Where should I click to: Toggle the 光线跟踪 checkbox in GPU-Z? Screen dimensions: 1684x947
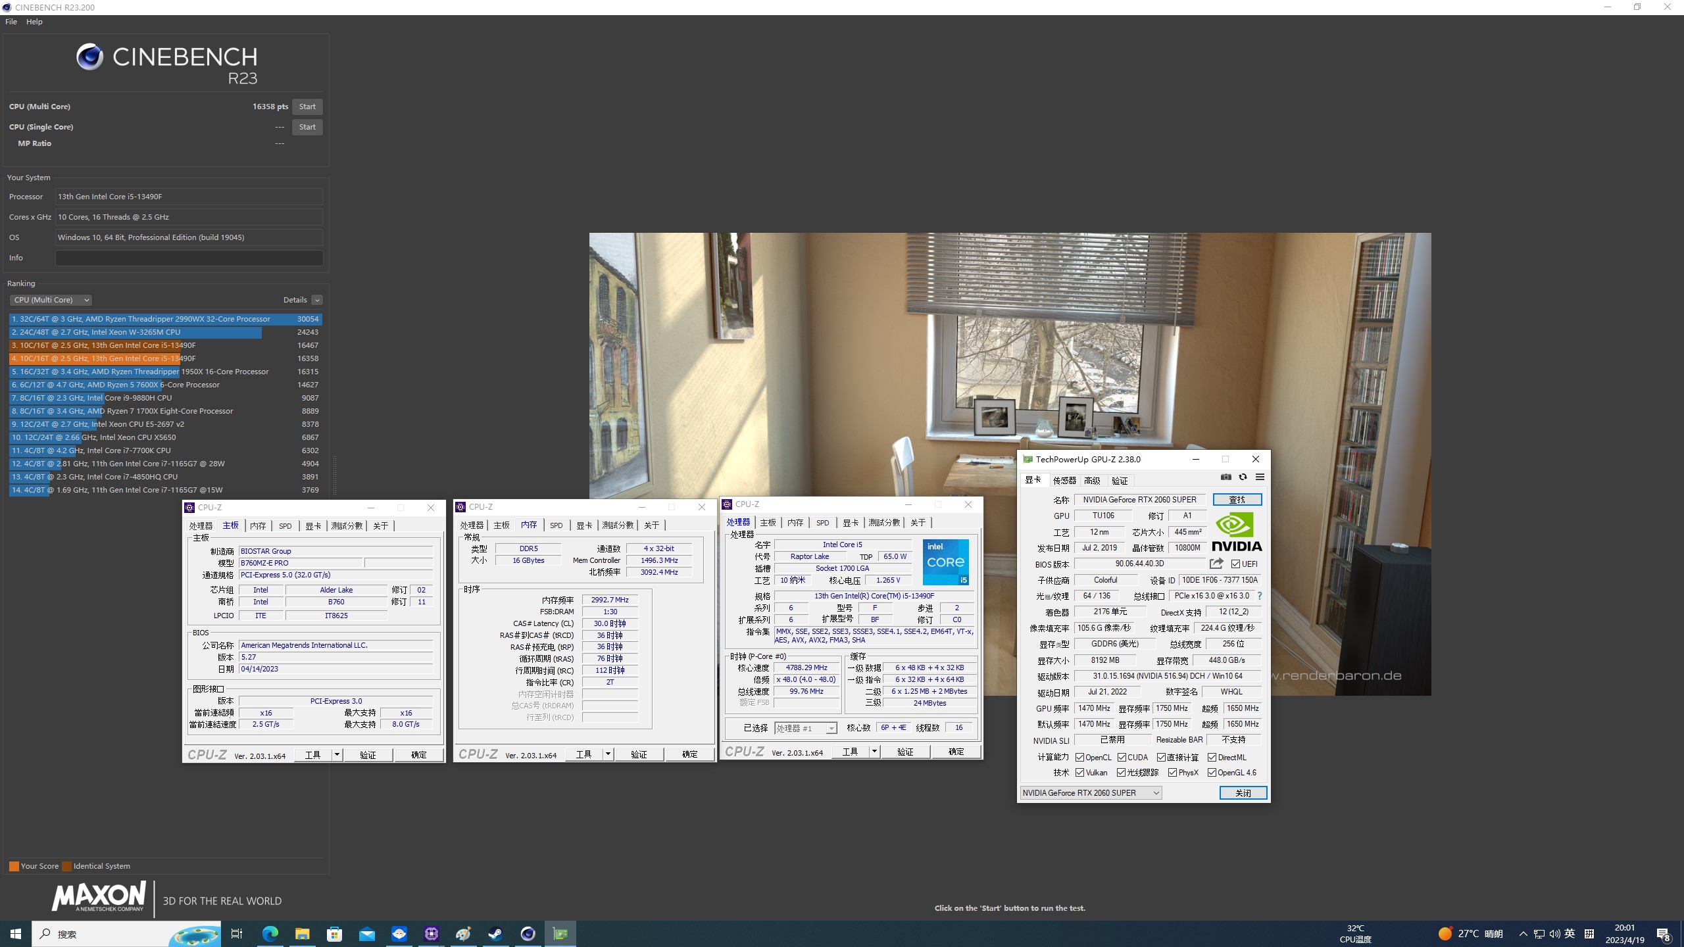tap(1121, 772)
